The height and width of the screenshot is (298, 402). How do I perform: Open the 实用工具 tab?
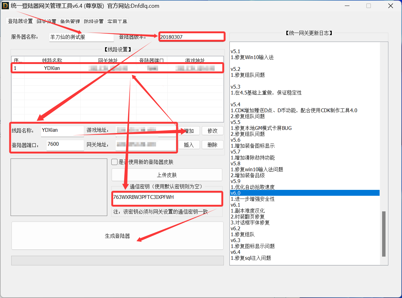(x=117, y=21)
